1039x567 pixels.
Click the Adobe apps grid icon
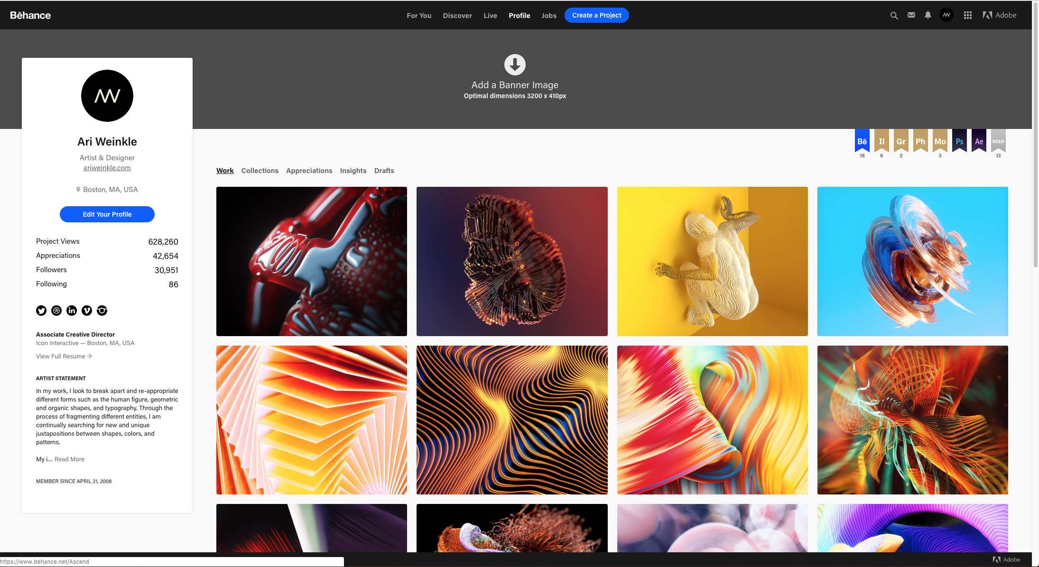[x=968, y=15]
